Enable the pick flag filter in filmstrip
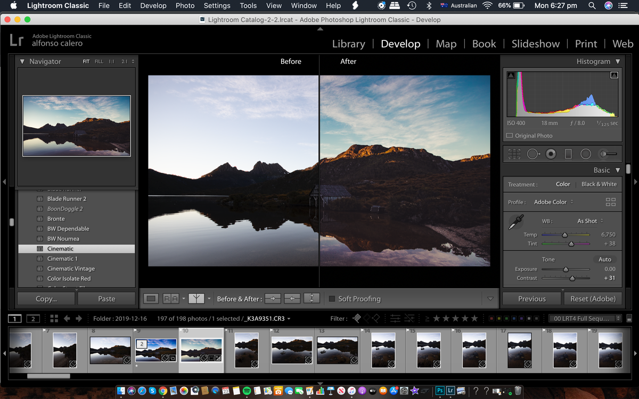 click(356, 318)
